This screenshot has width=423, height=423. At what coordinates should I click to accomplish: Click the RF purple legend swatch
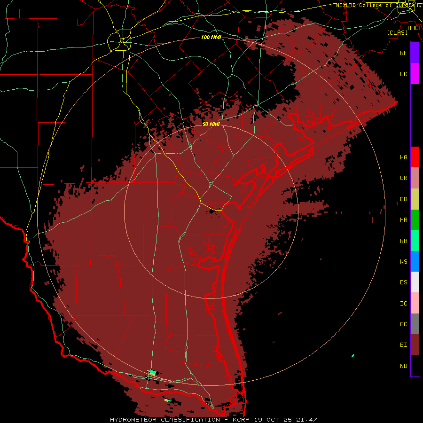(x=415, y=53)
